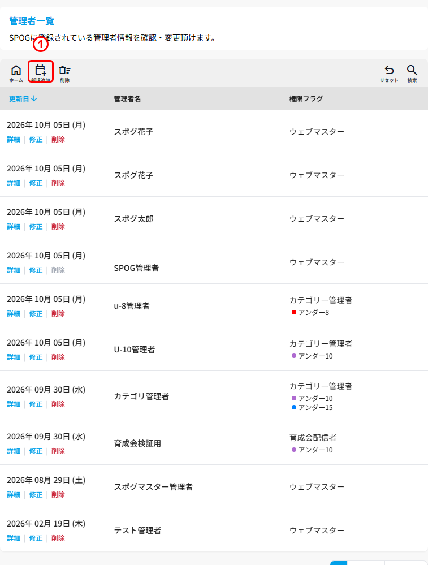Viewport: 428px width, 565px height.
Task: Click ウェブマスター in テスト管理者 row
Action: tap(317, 531)
